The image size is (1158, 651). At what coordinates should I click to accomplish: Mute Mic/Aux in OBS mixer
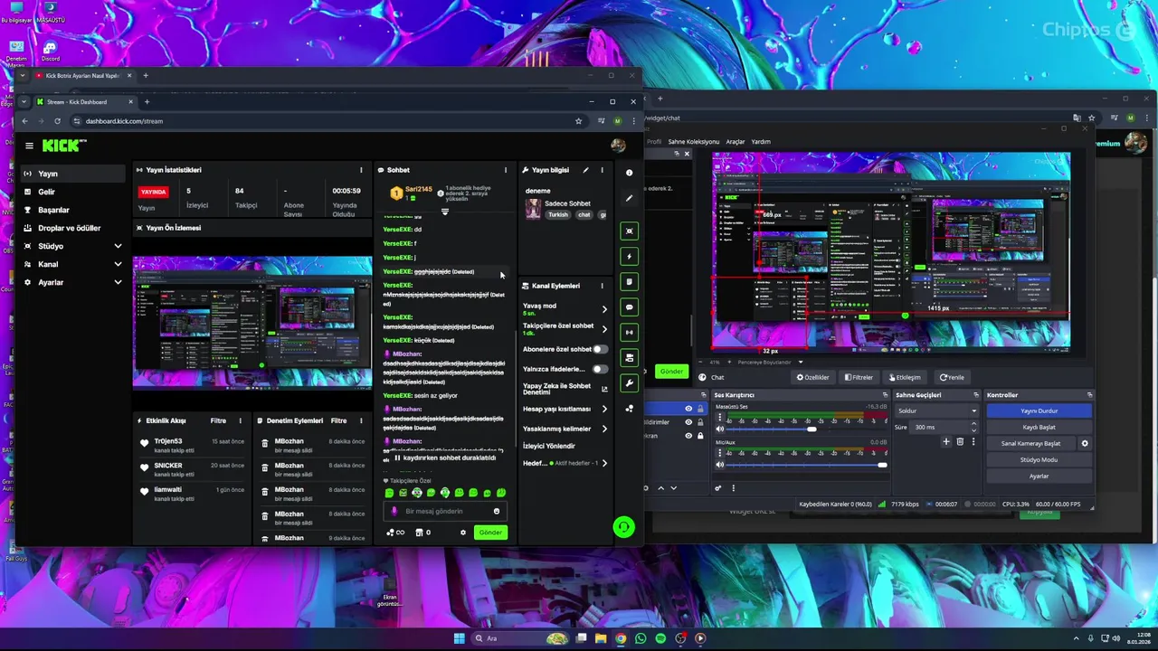point(720,465)
